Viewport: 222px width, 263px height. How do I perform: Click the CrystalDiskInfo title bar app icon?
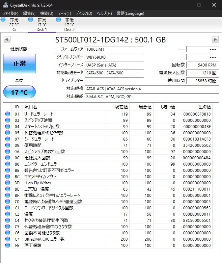(x=5, y=5)
